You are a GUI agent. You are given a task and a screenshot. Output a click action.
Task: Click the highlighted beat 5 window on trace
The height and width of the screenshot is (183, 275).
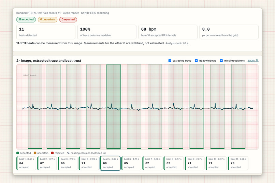pos(114,107)
